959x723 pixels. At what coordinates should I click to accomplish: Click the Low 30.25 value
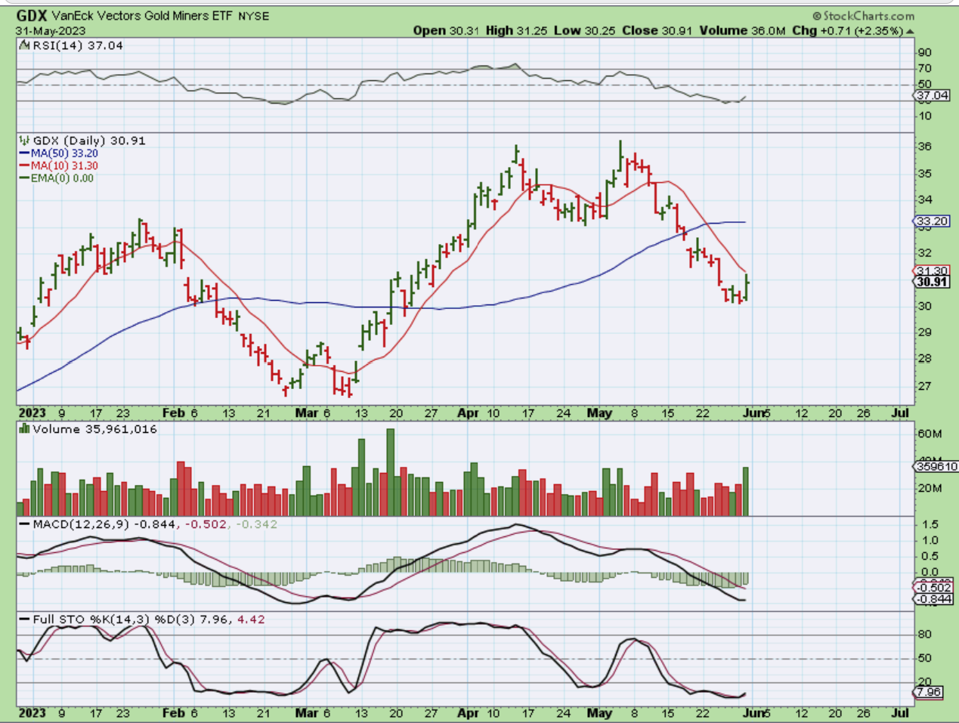pyautogui.click(x=585, y=31)
